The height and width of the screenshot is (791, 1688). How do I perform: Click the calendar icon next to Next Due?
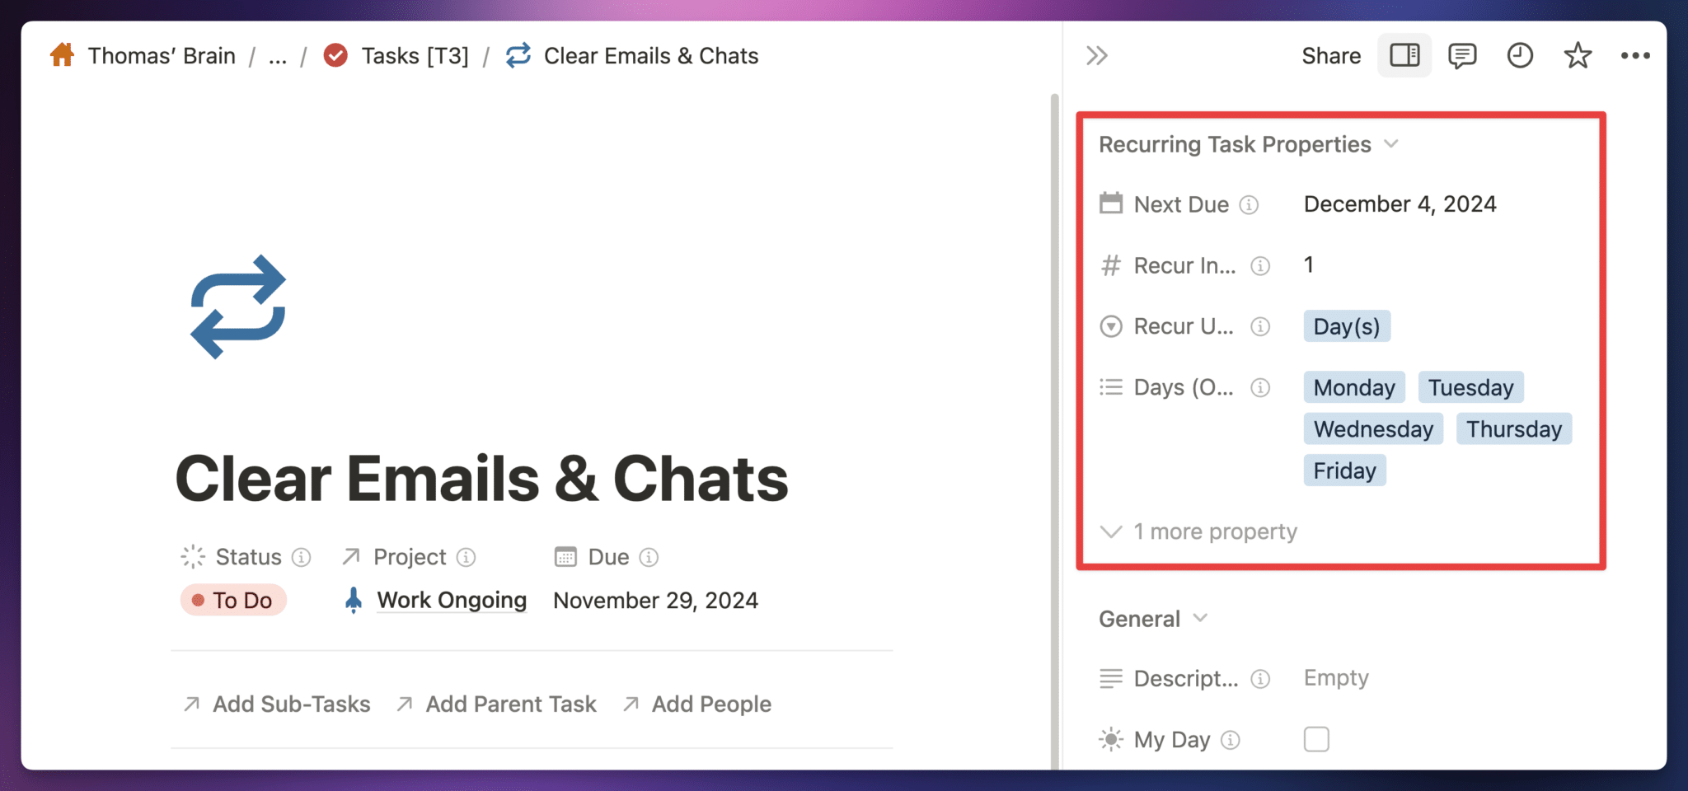point(1111,204)
